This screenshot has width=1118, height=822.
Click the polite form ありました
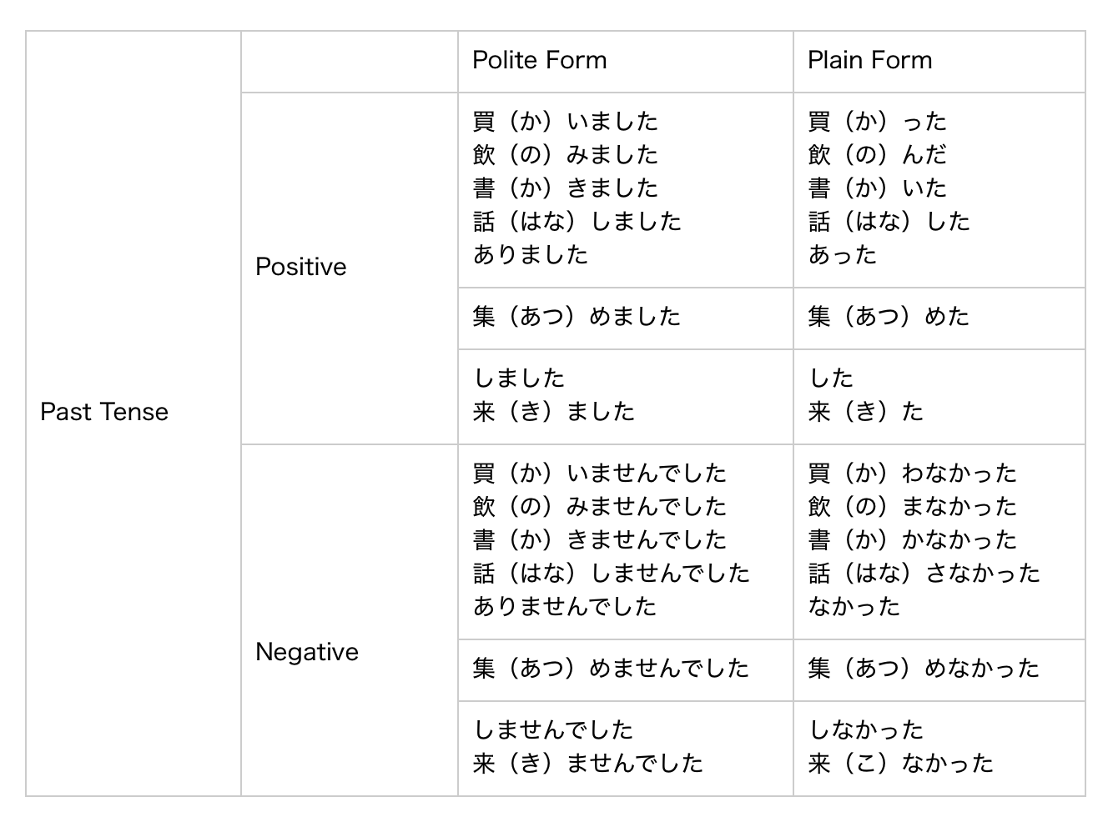tap(530, 255)
